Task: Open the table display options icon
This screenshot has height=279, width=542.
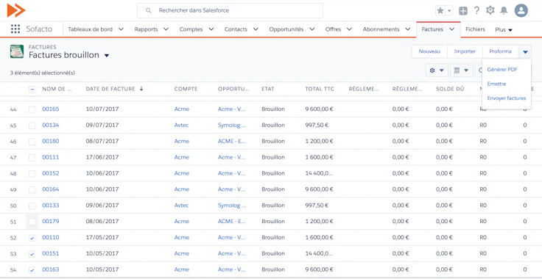Action: [461, 70]
